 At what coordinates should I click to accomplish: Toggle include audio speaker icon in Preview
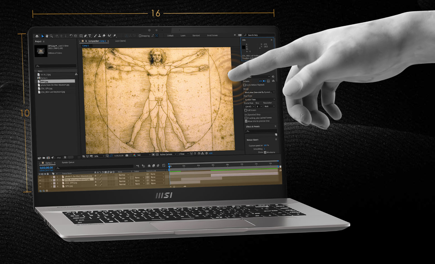264,81
